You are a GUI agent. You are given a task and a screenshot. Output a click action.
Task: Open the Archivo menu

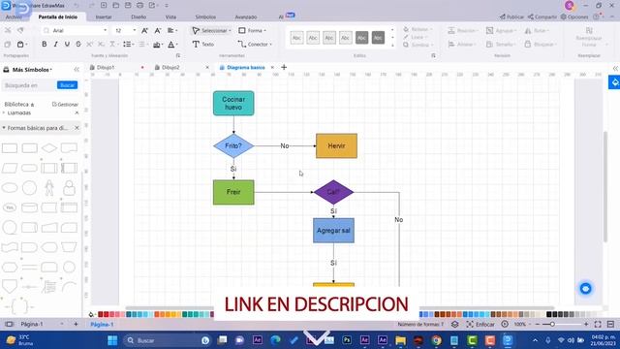[x=15, y=17]
